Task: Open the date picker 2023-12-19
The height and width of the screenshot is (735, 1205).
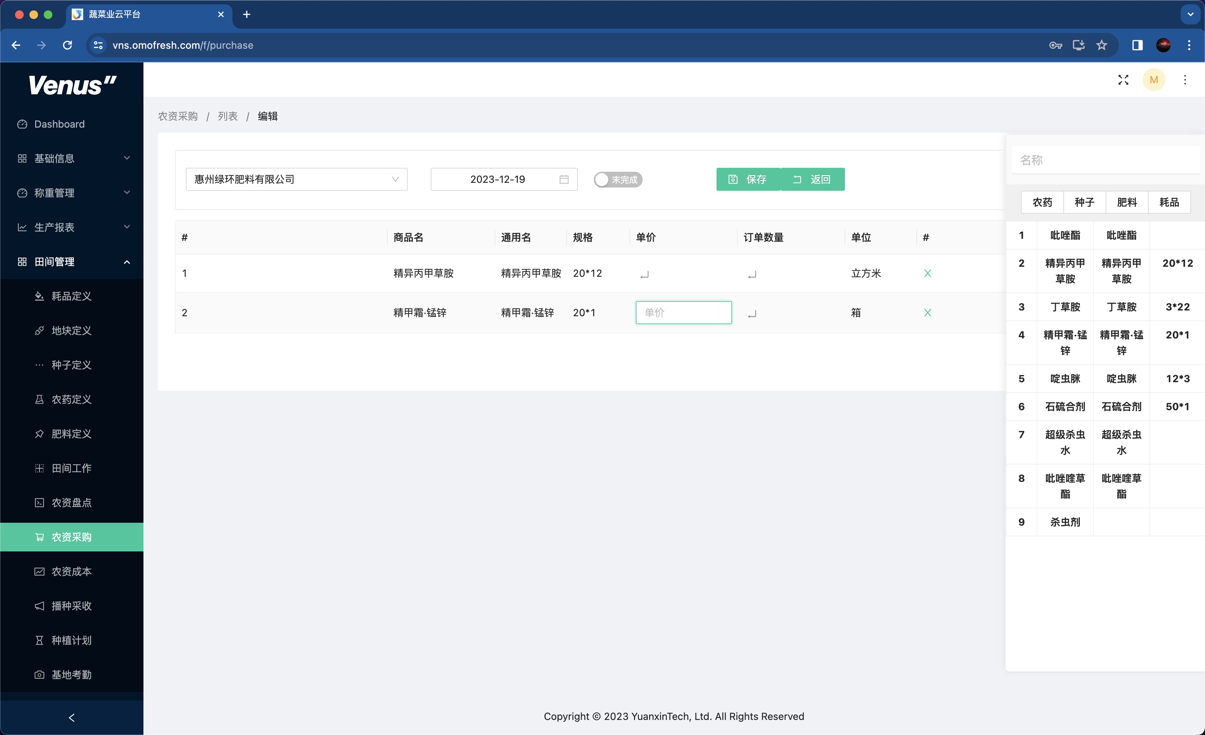Action: (504, 180)
